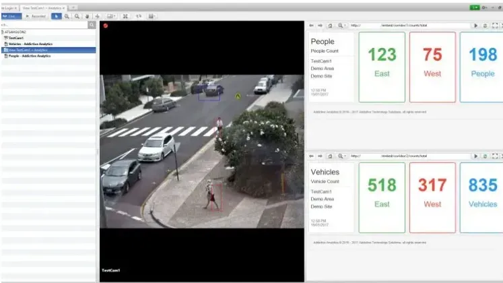Switch to Recorded video mode

coord(36,15)
